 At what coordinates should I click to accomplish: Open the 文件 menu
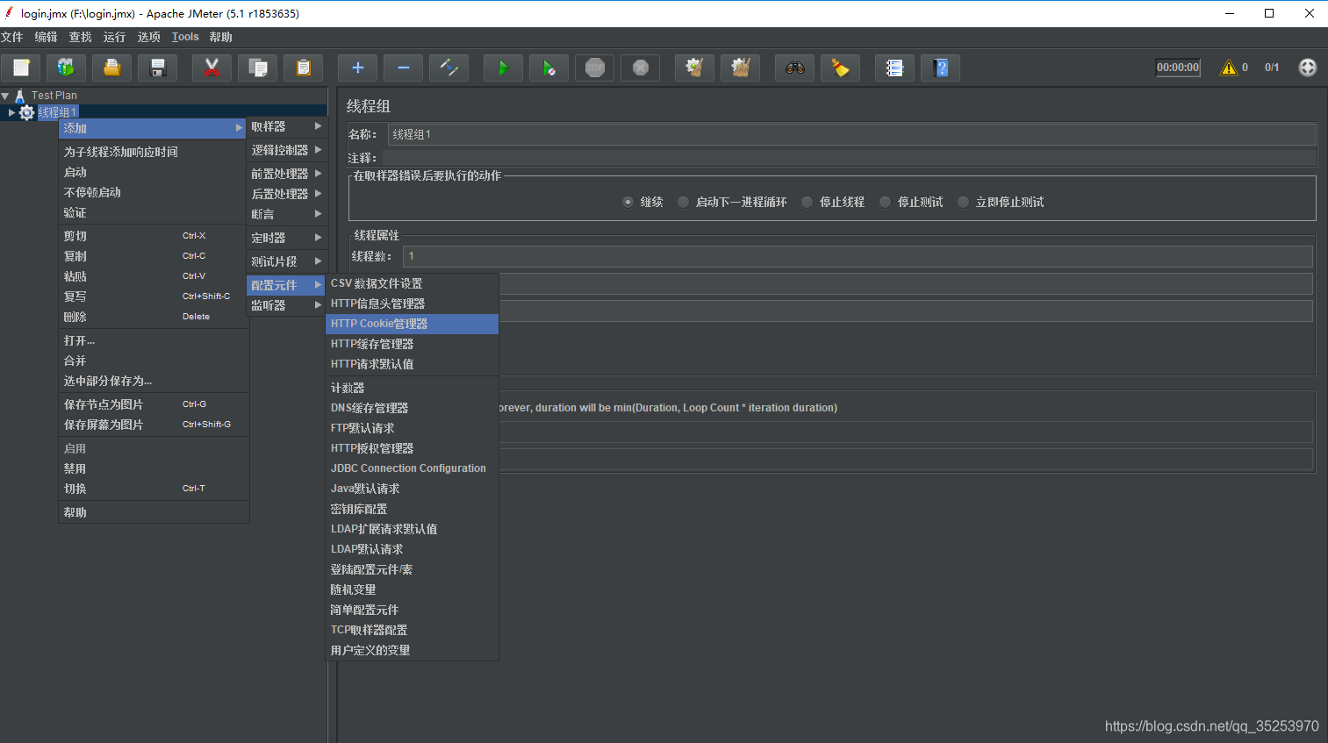click(x=12, y=37)
